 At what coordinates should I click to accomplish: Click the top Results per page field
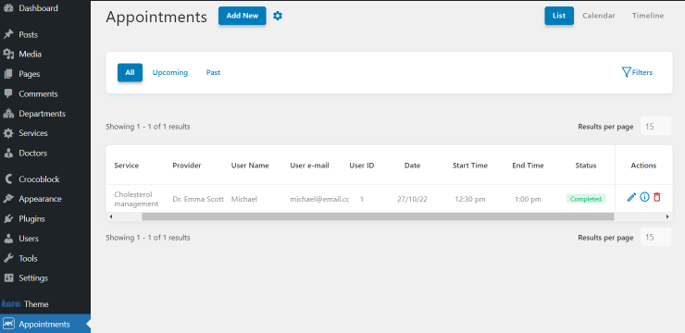pos(655,127)
